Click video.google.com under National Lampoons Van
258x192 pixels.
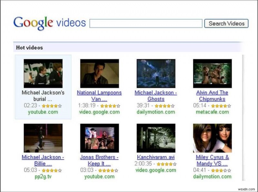99,112
